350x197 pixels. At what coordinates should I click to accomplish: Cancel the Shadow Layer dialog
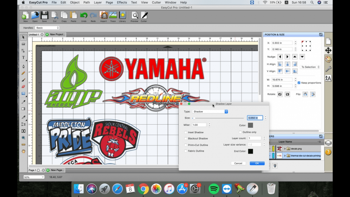pyautogui.click(x=238, y=163)
